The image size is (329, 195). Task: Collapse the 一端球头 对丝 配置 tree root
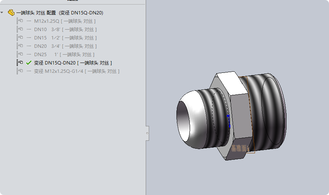[x=2, y=13]
